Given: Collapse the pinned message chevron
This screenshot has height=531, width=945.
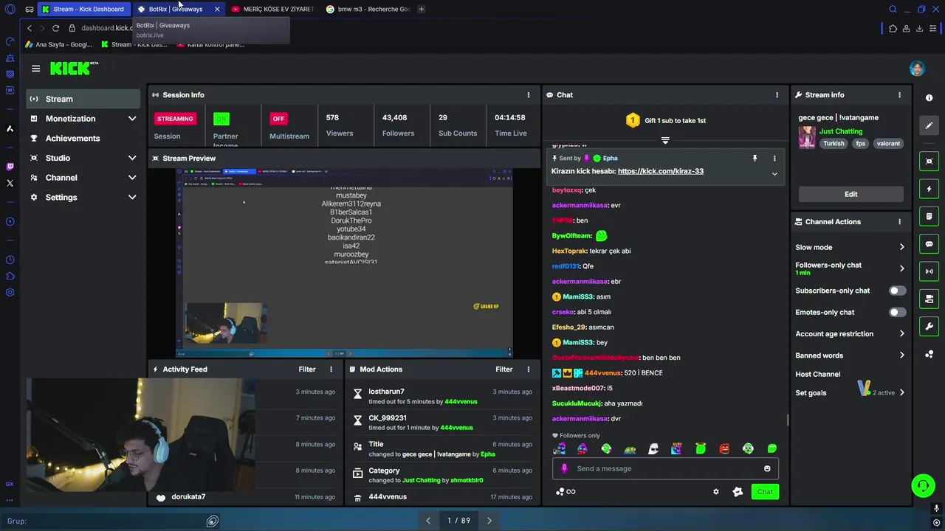Looking at the screenshot, I should tap(774, 174).
